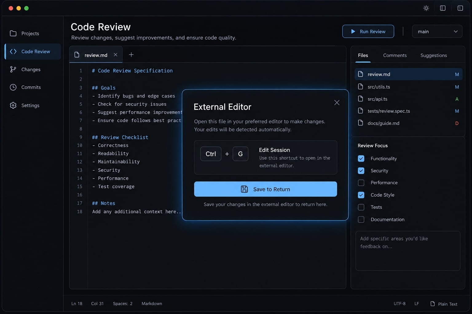Toggle the right side panel icon

(x=460, y=8)
